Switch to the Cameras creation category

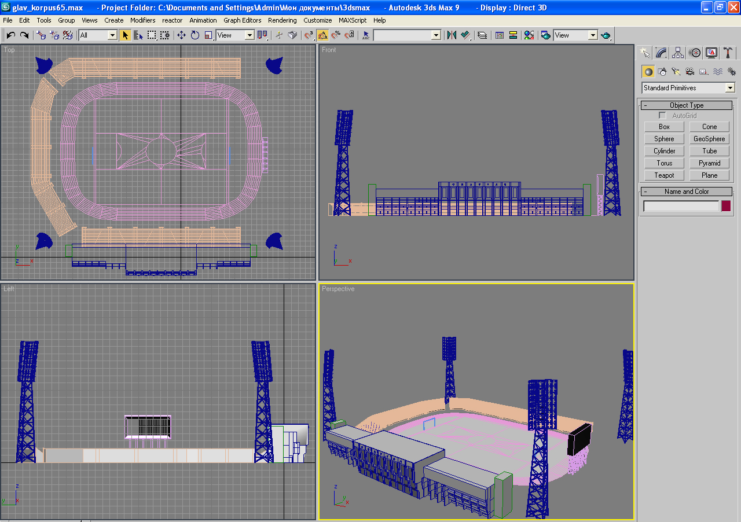tap(689, 72)
